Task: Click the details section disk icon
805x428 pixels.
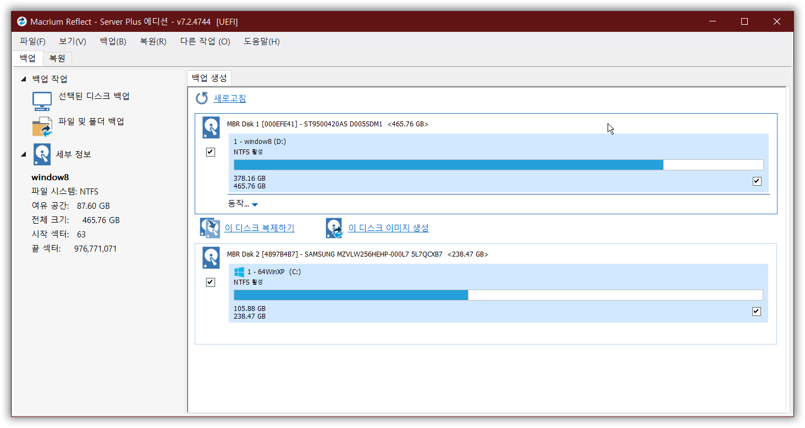Action: [42, 154]
